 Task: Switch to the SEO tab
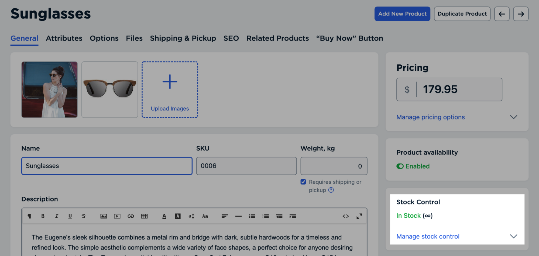click(231, 38)
